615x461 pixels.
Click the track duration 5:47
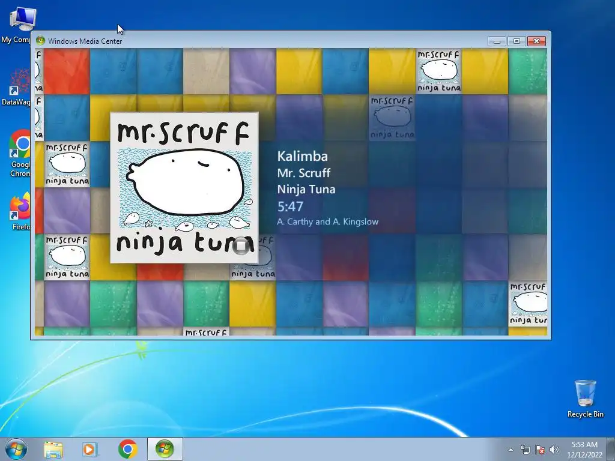(290, 206)
